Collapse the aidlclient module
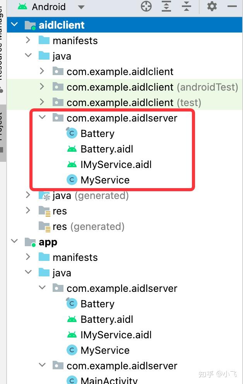This screenshot has height=384, width=243. pos(15,25)
